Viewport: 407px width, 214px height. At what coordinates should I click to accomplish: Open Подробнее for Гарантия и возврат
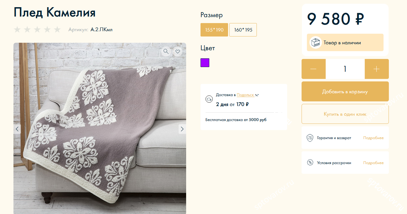(x=373, y=138)
